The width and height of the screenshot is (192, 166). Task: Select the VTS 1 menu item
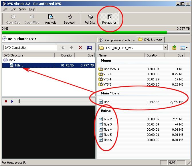(x=105, y=74)
